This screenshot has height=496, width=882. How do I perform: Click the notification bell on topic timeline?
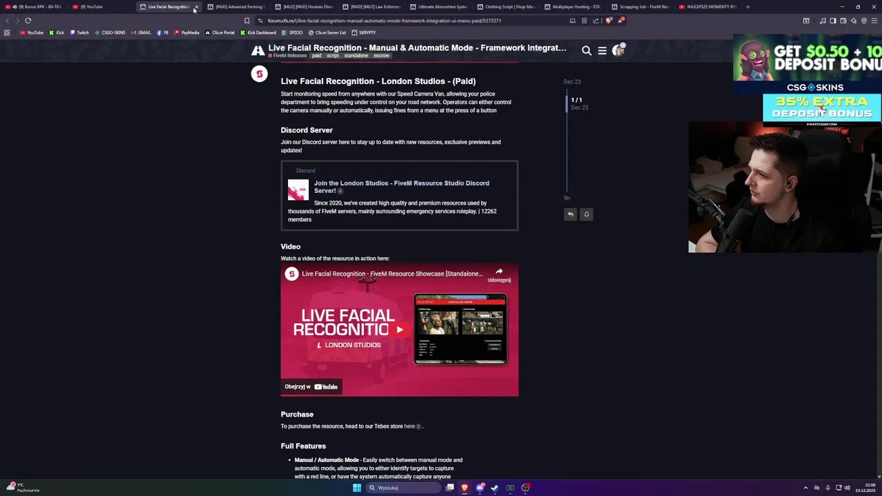586,214
